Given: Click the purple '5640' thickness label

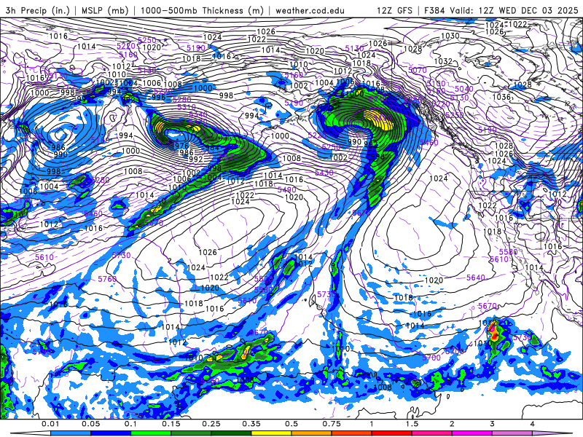Looking at the screenshot, I should pyautogui.click(x=476, y=277).
